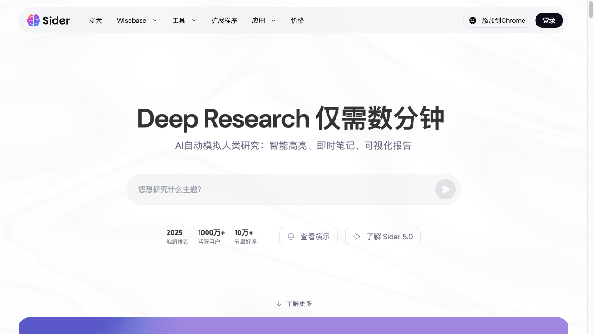Click the 了解更多 link text

tap(299, 303)
